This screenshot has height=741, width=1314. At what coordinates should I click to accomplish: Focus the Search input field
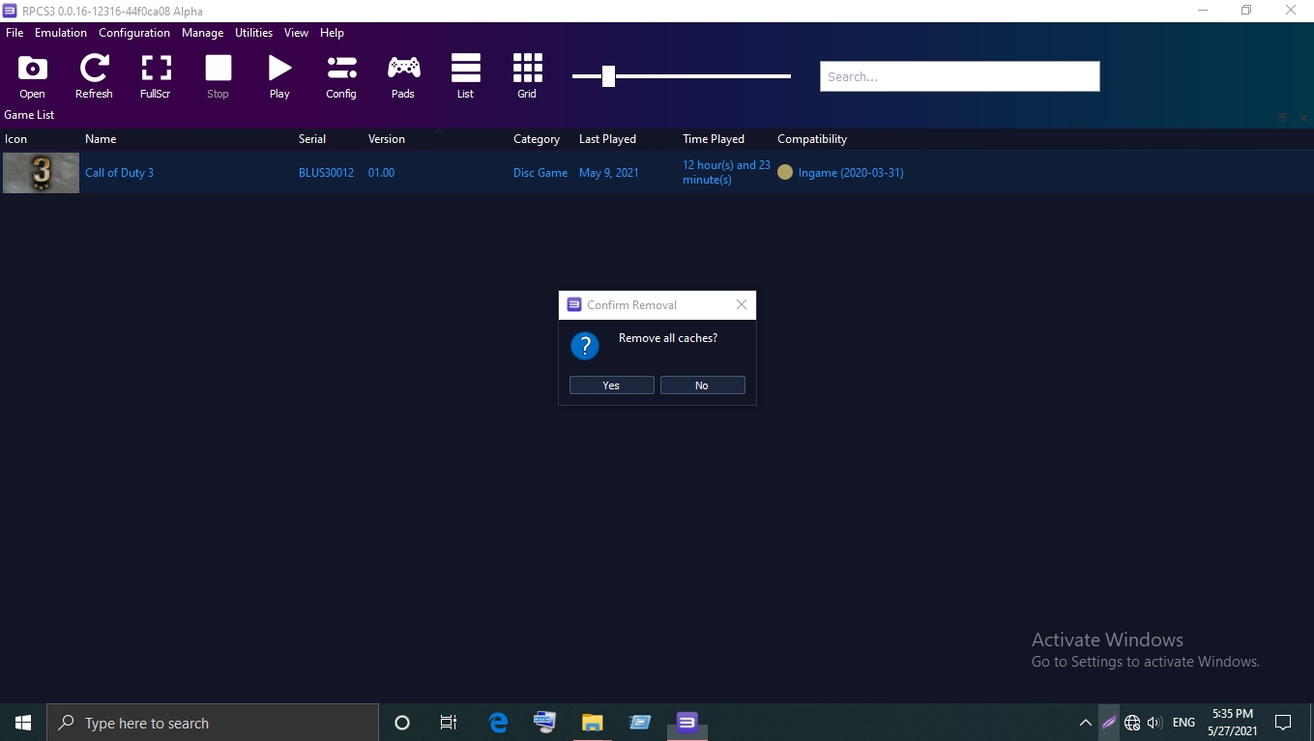click(959, 76)
